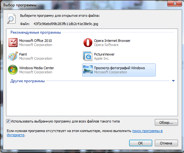Expand the Другие программы chevron arrow
This screenshot has height=153, width=184.
(173, 81)
